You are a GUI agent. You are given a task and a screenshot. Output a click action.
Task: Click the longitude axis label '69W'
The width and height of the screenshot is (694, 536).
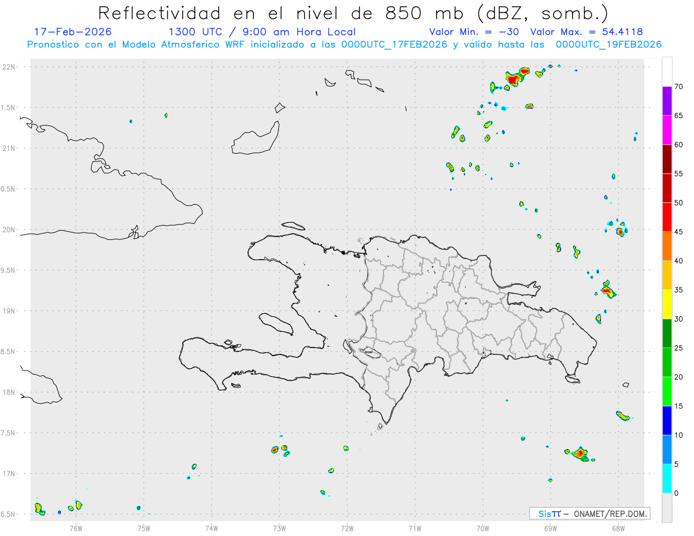[x=551, y=527]
